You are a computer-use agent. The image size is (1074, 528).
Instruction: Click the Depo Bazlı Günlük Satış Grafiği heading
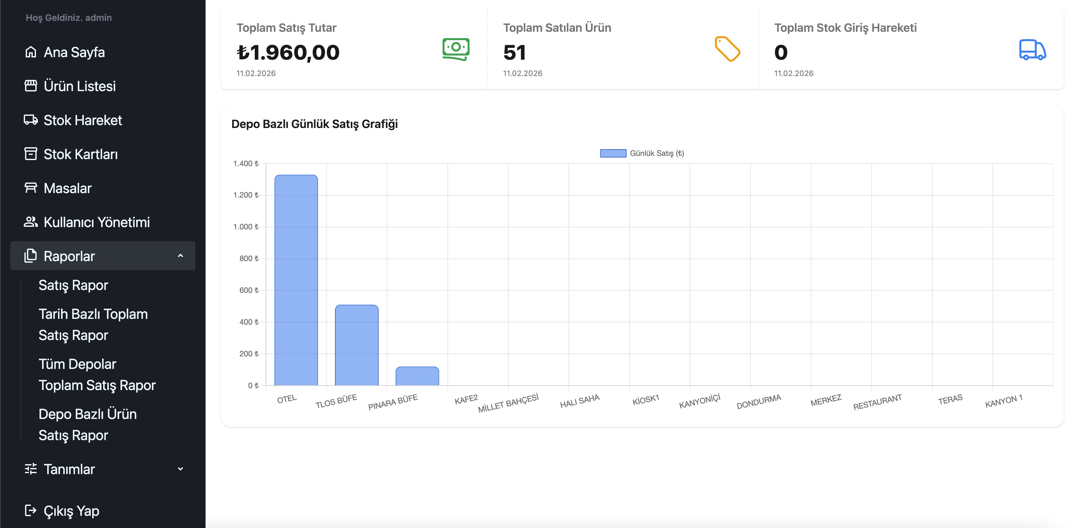tap(314, 124)
